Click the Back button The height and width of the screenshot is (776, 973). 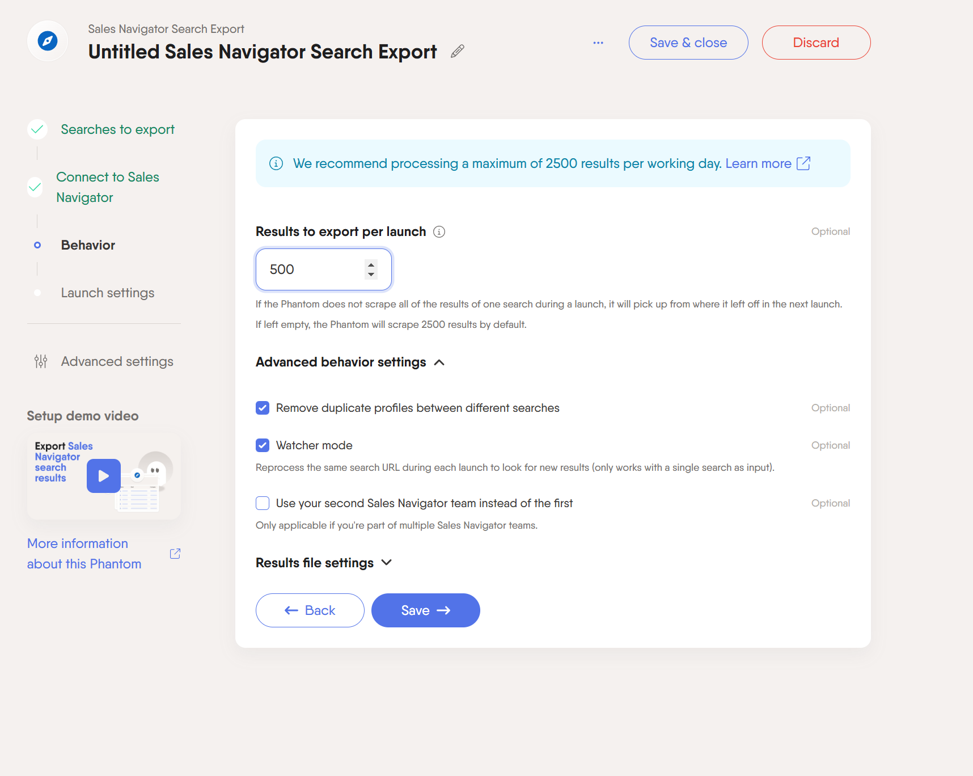[310, 610]
